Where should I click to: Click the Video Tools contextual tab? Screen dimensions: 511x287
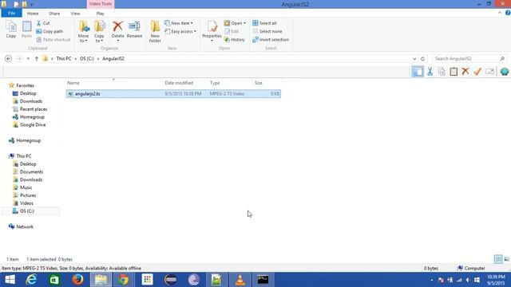click(x=101, y=4)
